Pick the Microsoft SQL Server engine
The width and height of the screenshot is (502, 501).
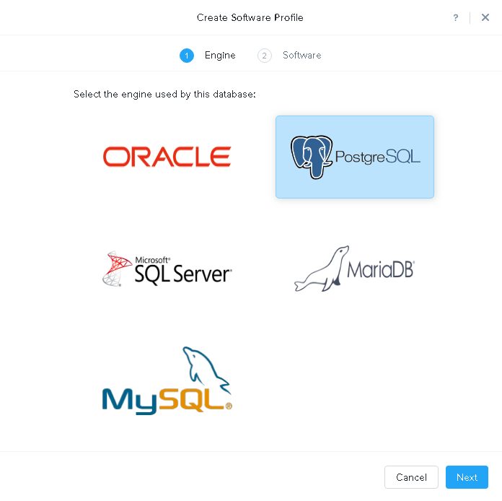[x=167, y=269]
